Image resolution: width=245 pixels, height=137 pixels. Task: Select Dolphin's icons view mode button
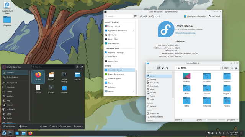pos(158,68)
